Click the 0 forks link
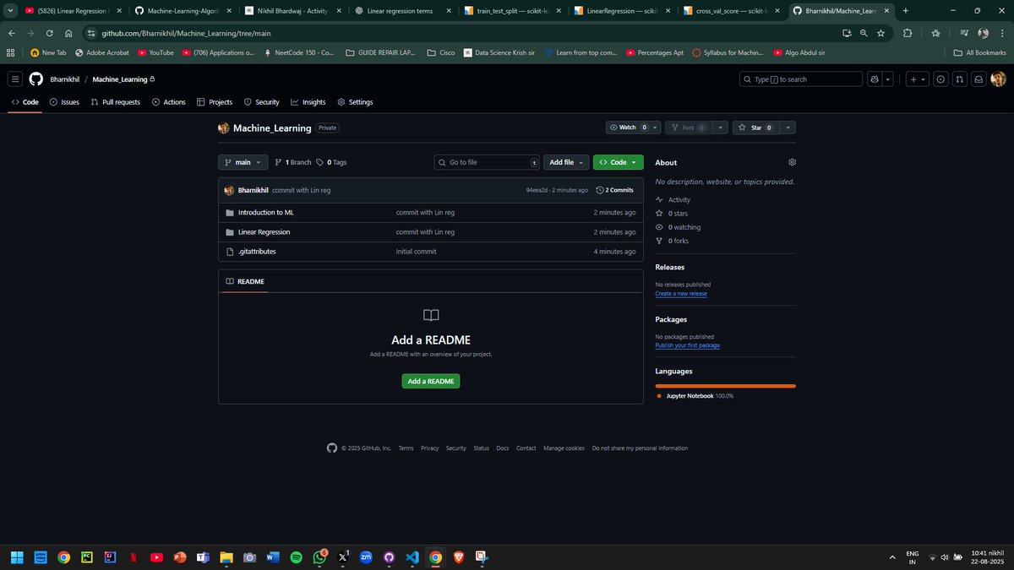 click(673, 241)
